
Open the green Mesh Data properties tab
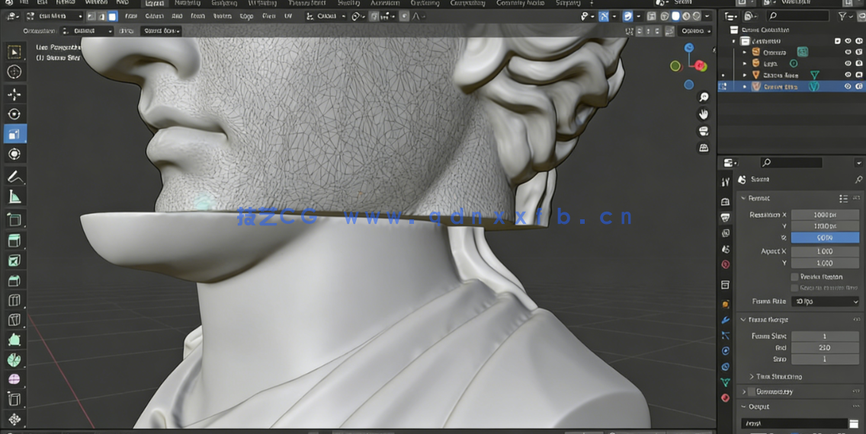(726, 382)
